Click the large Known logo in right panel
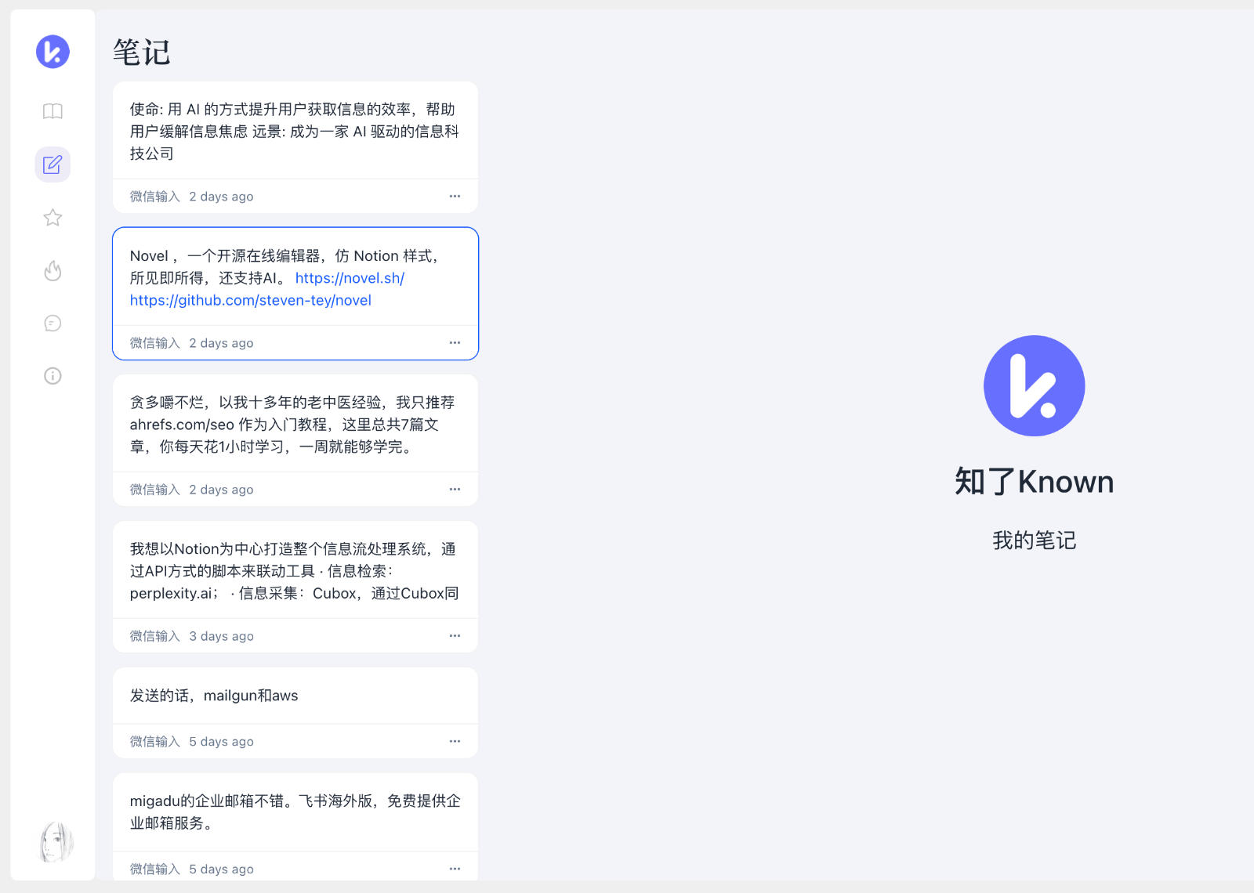The image size is (1254, 893). click(x=1034, y=385)
